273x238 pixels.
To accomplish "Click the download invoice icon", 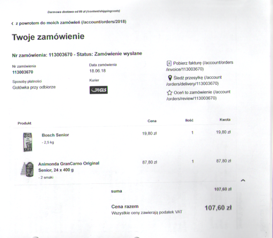I will 169,63.
